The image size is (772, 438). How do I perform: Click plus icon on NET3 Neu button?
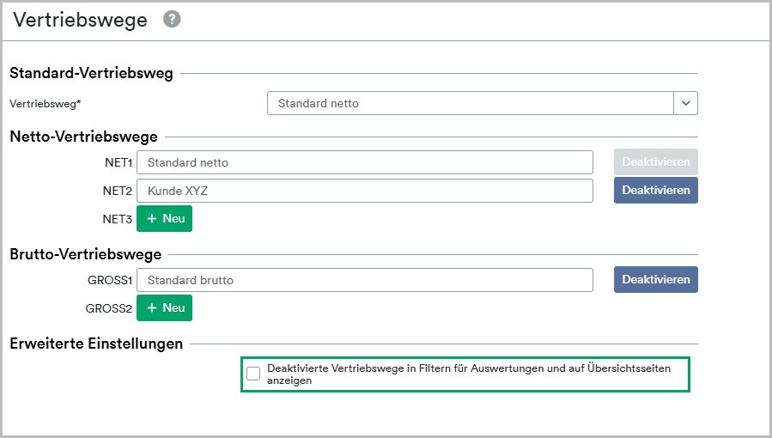coord(152,218)
